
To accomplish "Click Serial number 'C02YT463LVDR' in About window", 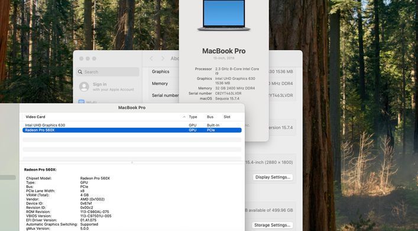I will [x=228, y=93].
